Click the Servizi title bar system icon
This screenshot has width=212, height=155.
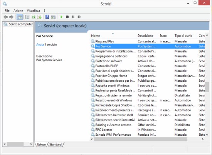5,3
